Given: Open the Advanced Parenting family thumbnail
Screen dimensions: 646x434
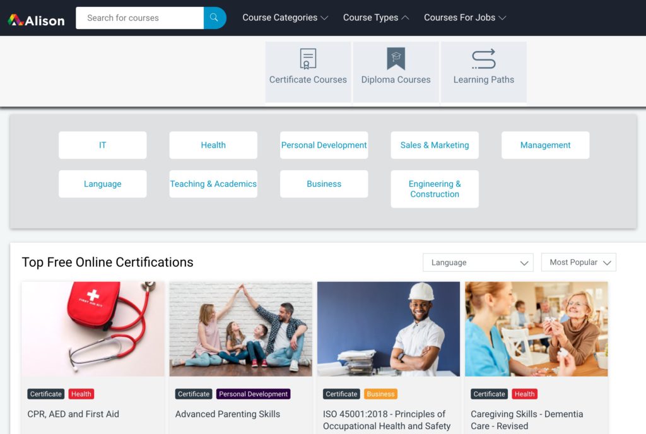Looking at the screenshot, I should point(240,329).
